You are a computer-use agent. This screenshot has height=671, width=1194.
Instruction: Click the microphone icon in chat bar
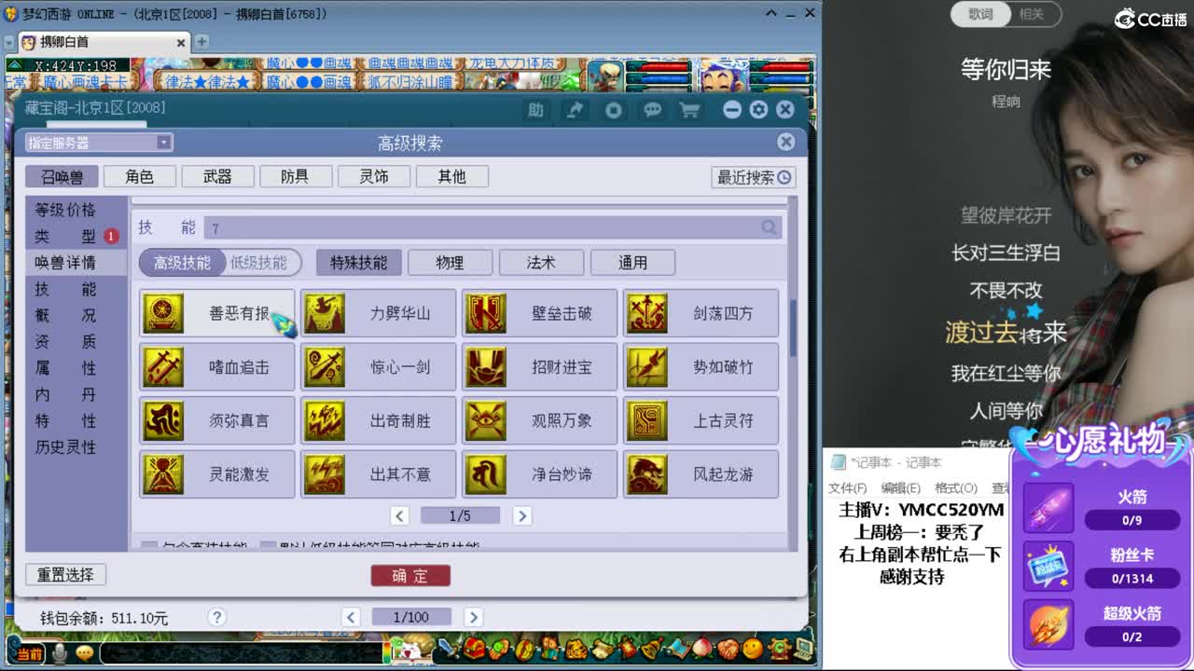click(x=60, y=653)
